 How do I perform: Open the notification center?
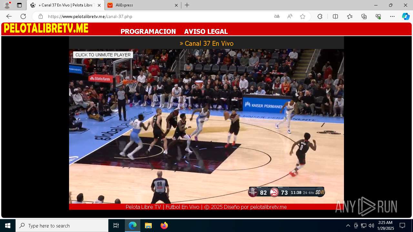402,226
